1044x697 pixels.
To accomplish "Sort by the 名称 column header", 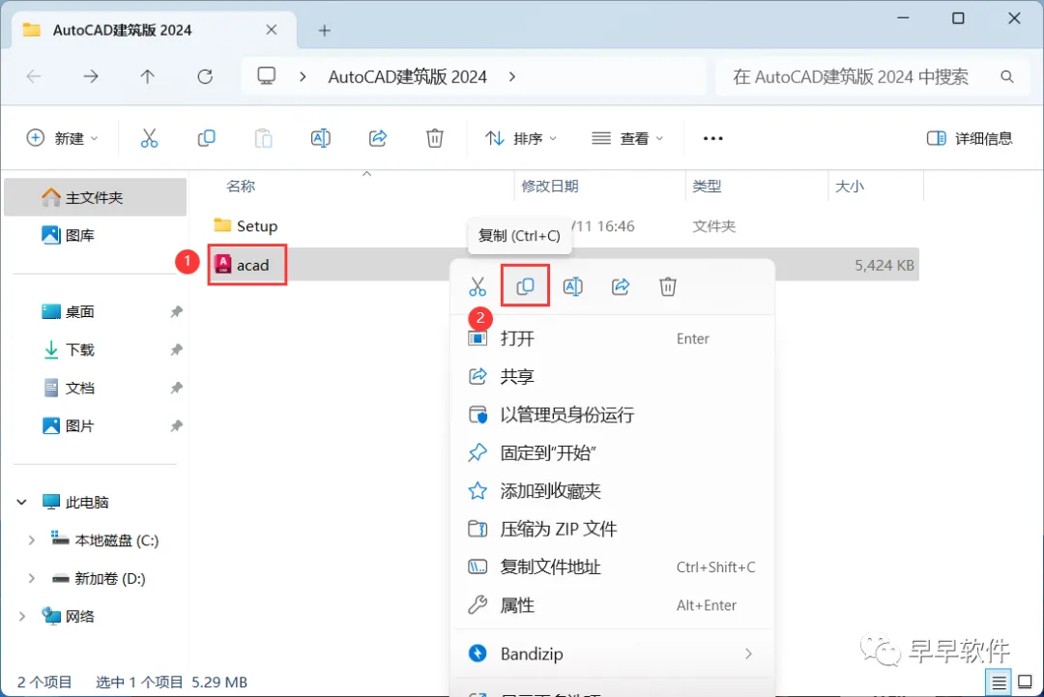I will (x=241, y=186).
